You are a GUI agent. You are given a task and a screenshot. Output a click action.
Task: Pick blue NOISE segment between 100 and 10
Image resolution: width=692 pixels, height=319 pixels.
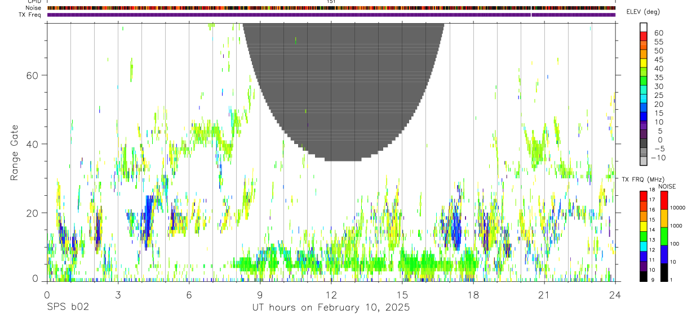tap(664, 254)
